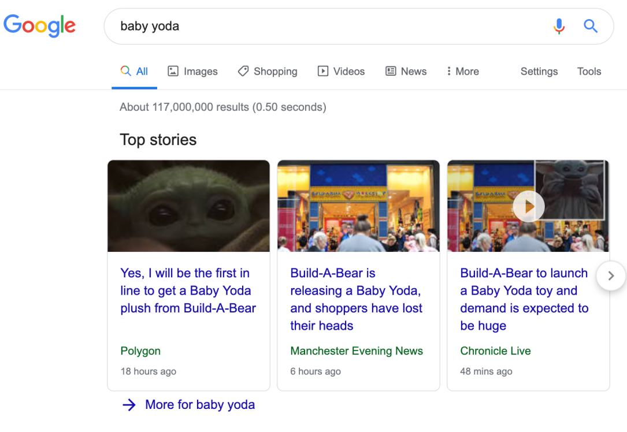Select the Images tab camera icon
This screenshot has height=432, width=627.
click(173, 70)
